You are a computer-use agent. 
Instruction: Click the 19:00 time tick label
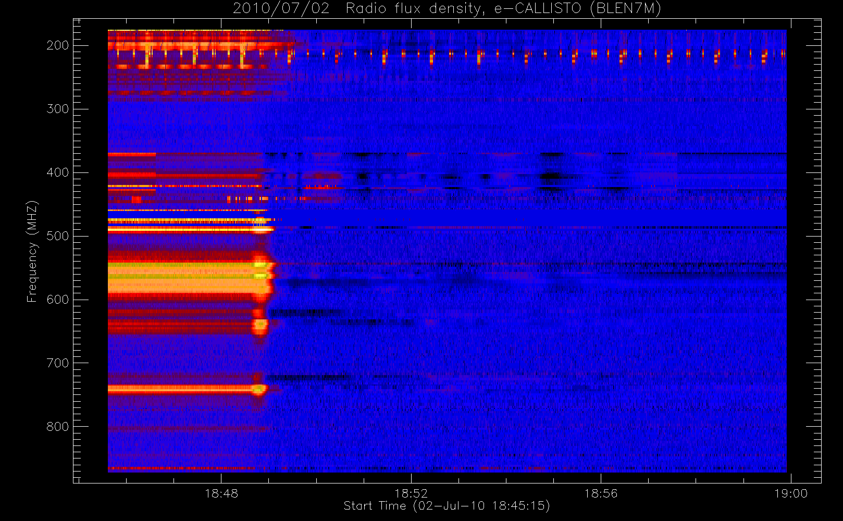pos(791,493)
